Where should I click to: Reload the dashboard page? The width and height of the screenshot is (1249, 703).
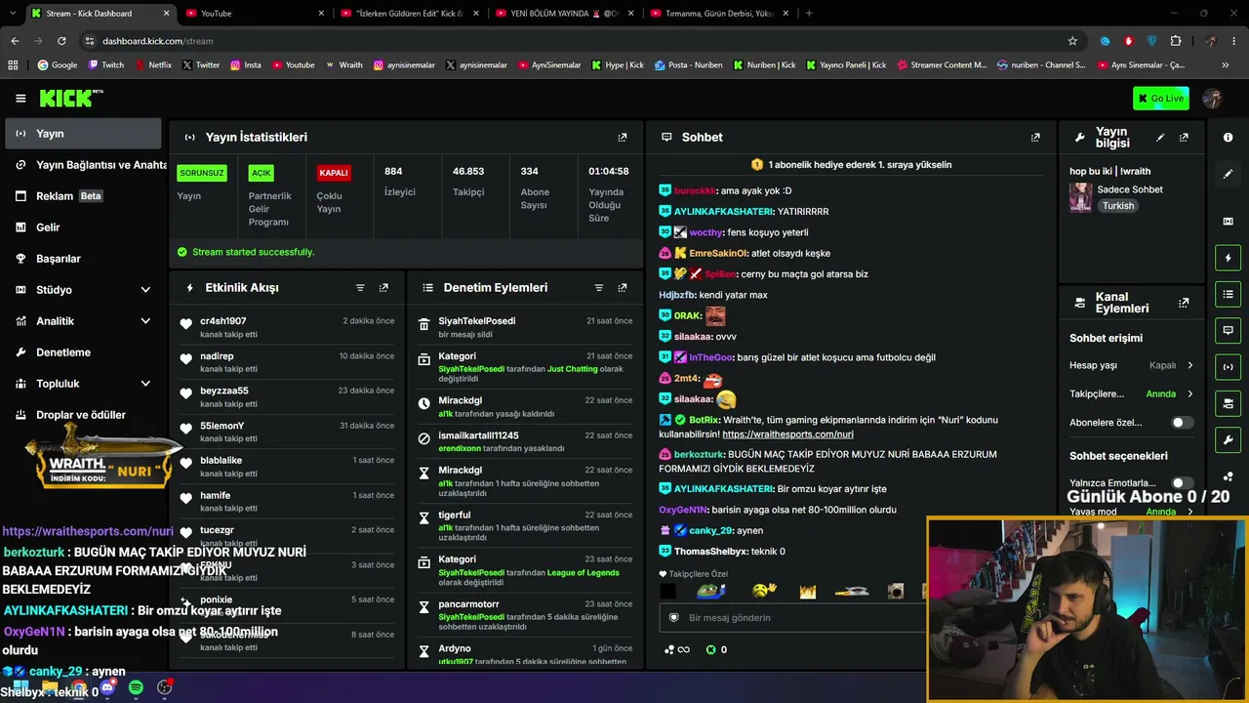point(61,41)
